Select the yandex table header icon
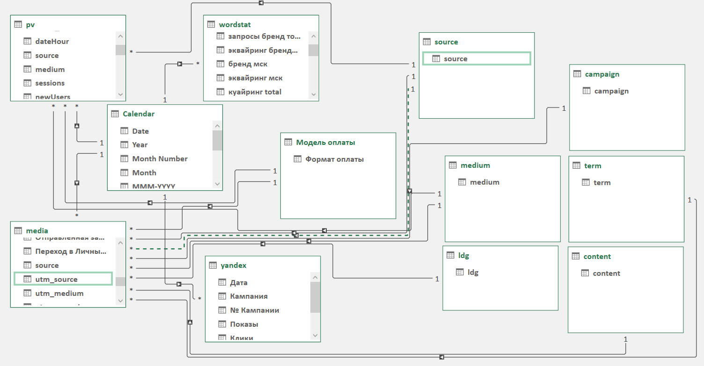The width and height of the screenshot is (704, 366). point(213,265)
